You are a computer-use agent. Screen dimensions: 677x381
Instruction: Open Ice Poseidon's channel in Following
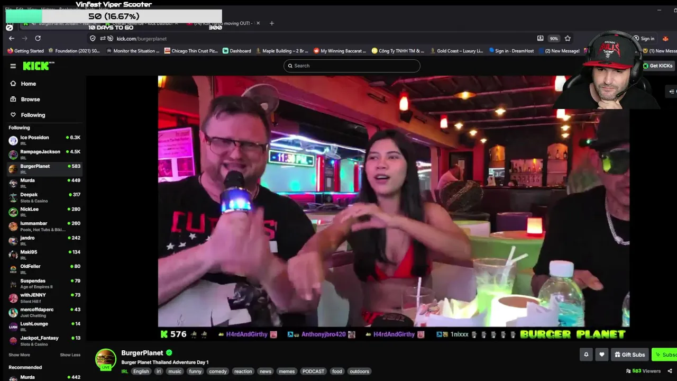click(44, 140)
